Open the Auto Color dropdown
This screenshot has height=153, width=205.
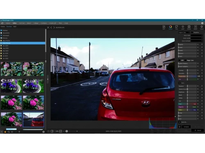(x=197, y=35)
